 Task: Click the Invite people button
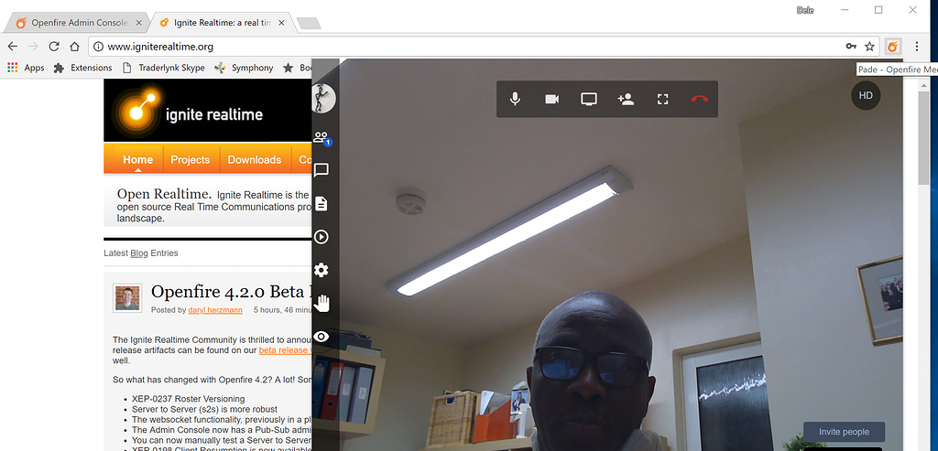click(844, 432)
